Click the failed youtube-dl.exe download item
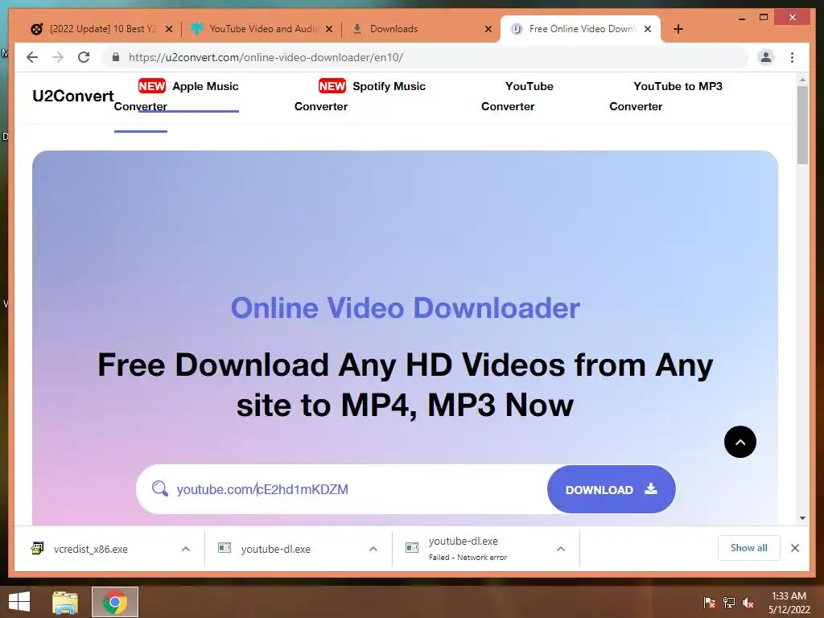Screen dimensions: 824x618 (x=468, y=549)
